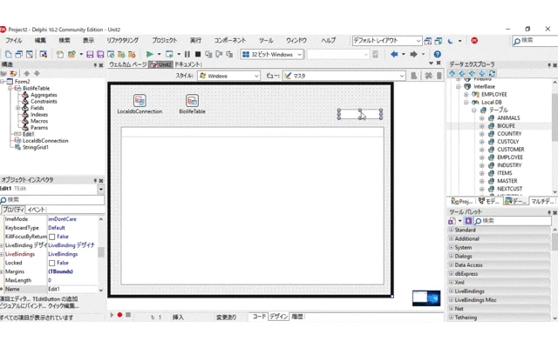Open the Style Windows dropdown
This screenshot has height=348, width=558.
pyautogui.click(x=256, y=76)
